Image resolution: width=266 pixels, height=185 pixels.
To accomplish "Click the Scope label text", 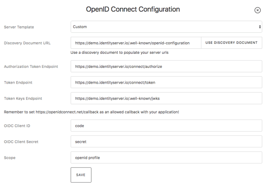I will pyautogui.click(x=10, y=158).
